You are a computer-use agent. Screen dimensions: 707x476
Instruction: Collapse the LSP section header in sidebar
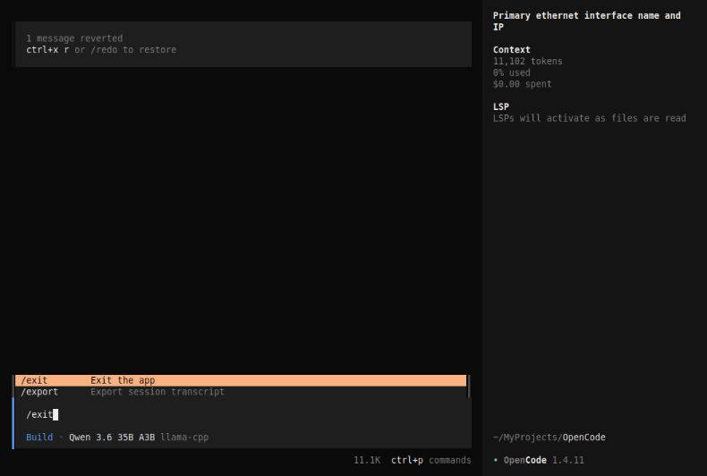click(x=501, y=106)
